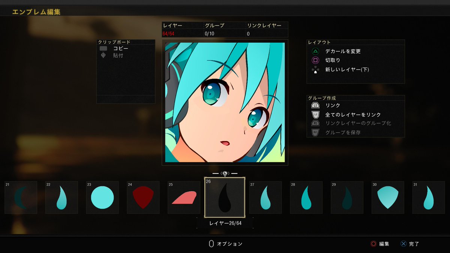Click the left stick indicator above layer 26

(x=225, y=174)
